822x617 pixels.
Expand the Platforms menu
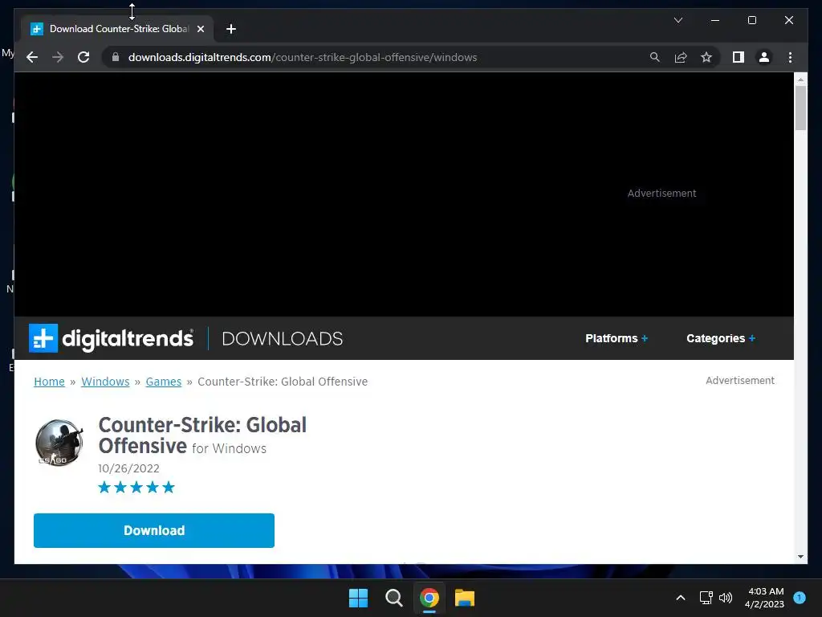(616, 338)
